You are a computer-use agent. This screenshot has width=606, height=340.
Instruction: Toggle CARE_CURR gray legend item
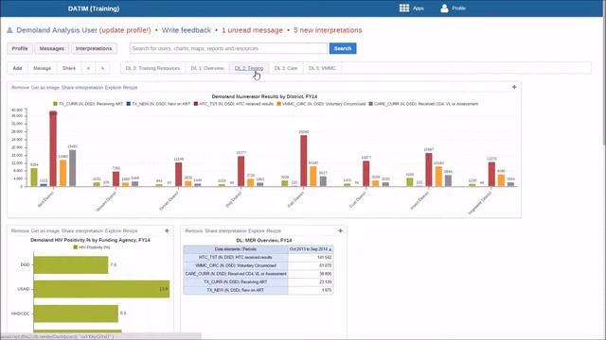[x=423, y=104]
